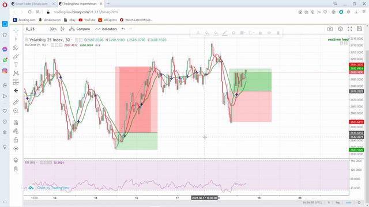The height and width of the screenshot is (207, 369).
Task: Collapse the Volatility 25 Index legend
Action: tap(27, 40)
